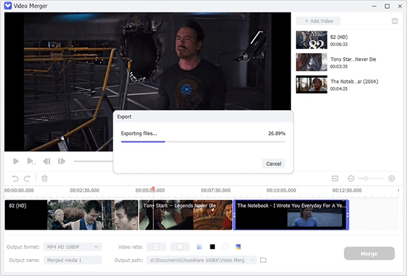Viewport: 407px width, 276px height.
Task: Select the first video ratio mode icon
Action: tap(156, 247)
